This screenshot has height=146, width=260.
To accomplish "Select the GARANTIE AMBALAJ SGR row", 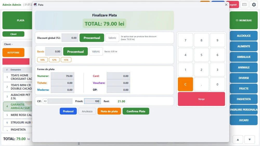I will 18,106.
